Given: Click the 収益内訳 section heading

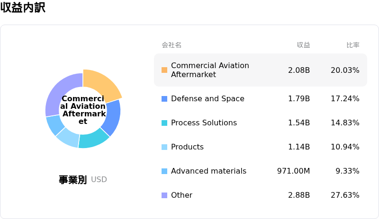Looking at the screenshot, I should point(23,8).
